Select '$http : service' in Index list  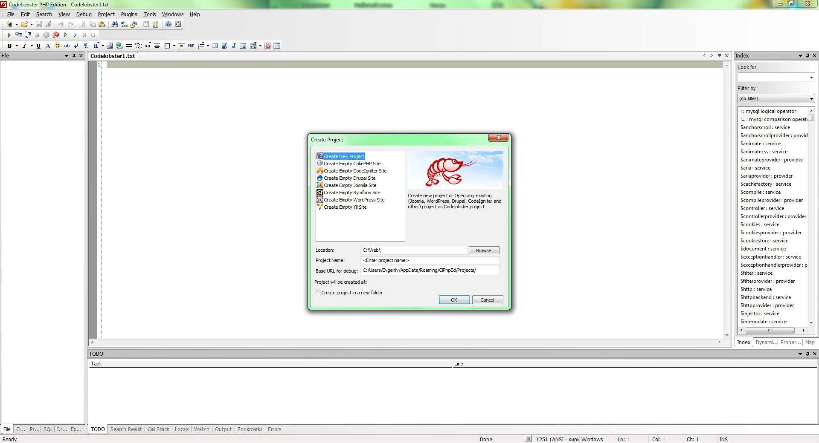coord(756,289)
